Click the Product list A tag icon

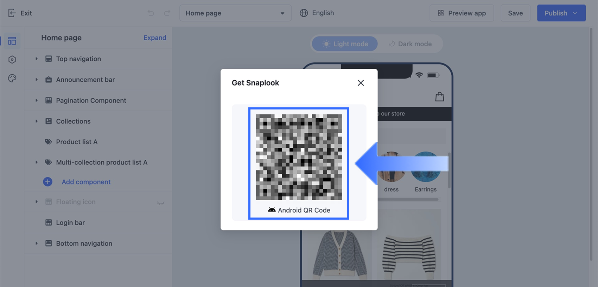tap(49, 142)
